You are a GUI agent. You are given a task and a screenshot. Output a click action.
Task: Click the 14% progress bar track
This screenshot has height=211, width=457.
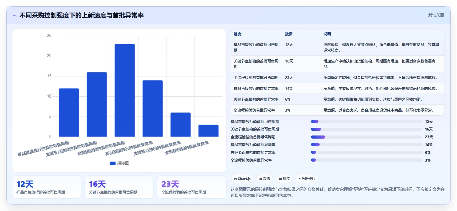[x=367, y=144]
